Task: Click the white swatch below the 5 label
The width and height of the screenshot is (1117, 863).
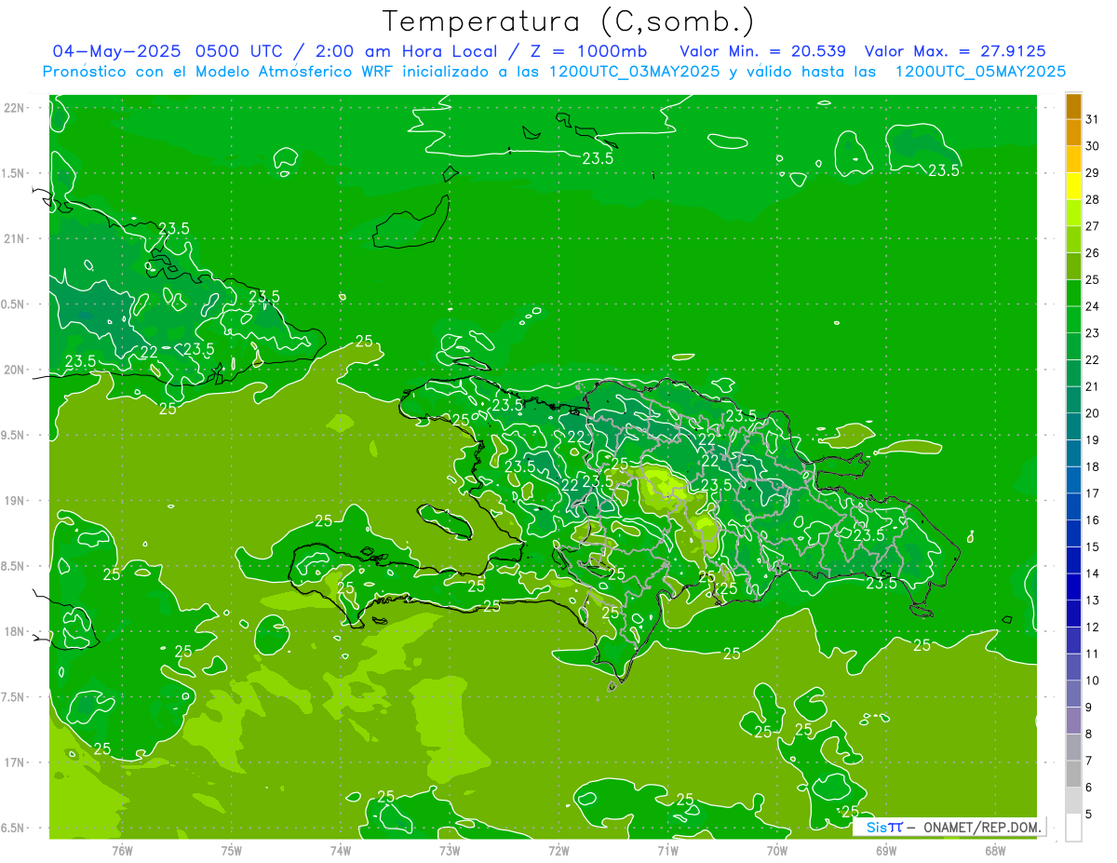Action: 1073,827
